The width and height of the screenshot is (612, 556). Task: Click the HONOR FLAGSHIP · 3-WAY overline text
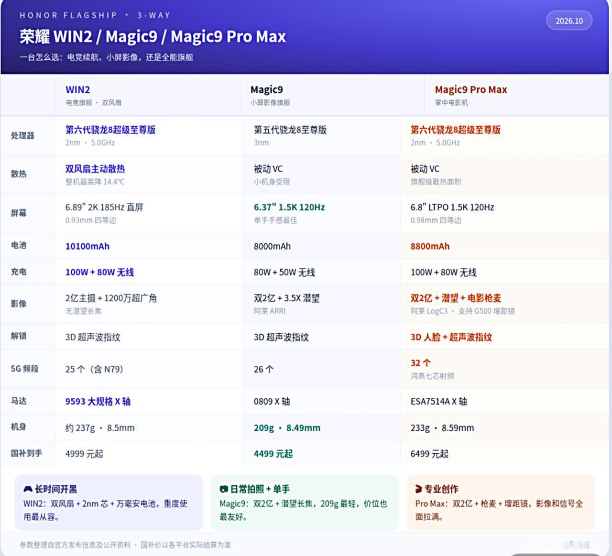click(x=95, y=15)
